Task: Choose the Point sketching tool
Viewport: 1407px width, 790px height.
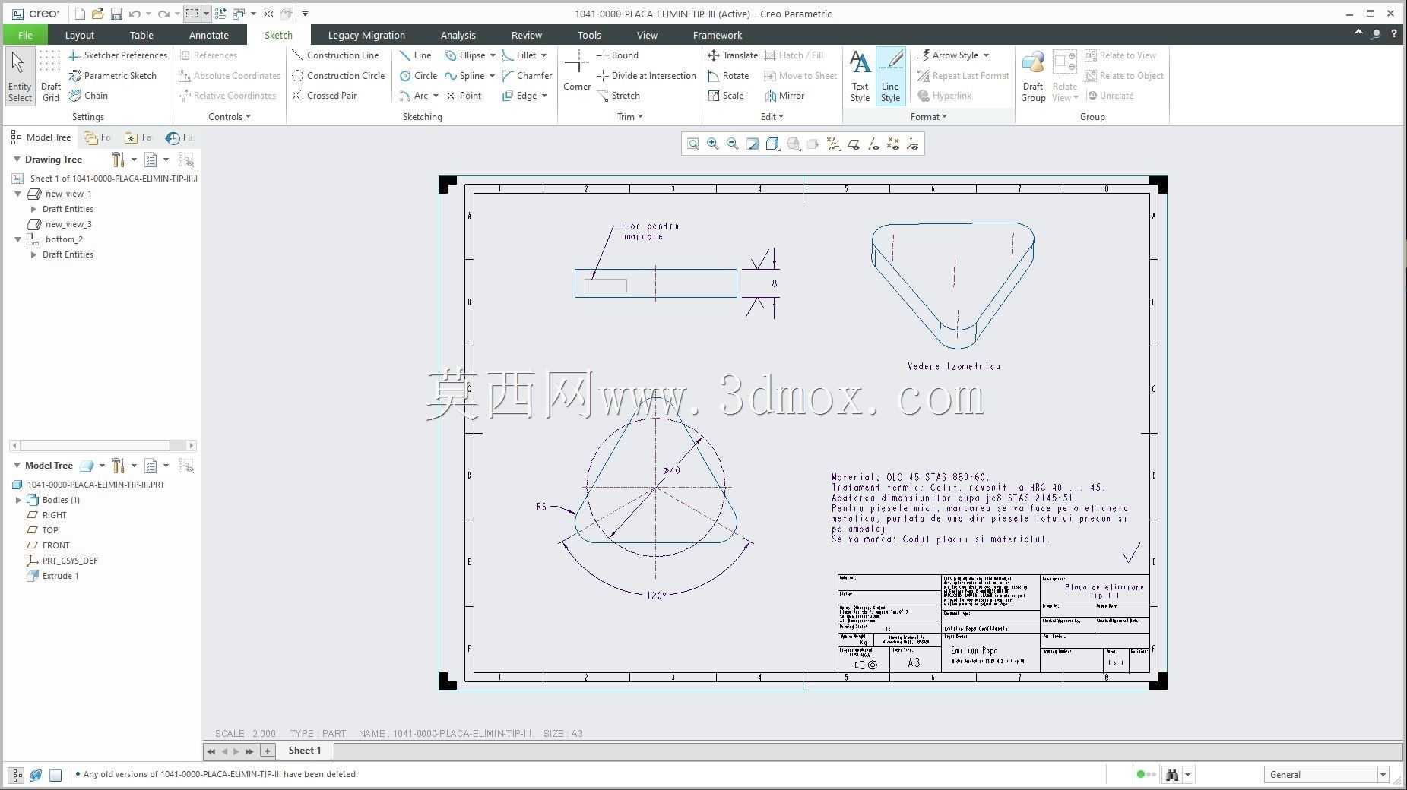Action: click(464, 96)
